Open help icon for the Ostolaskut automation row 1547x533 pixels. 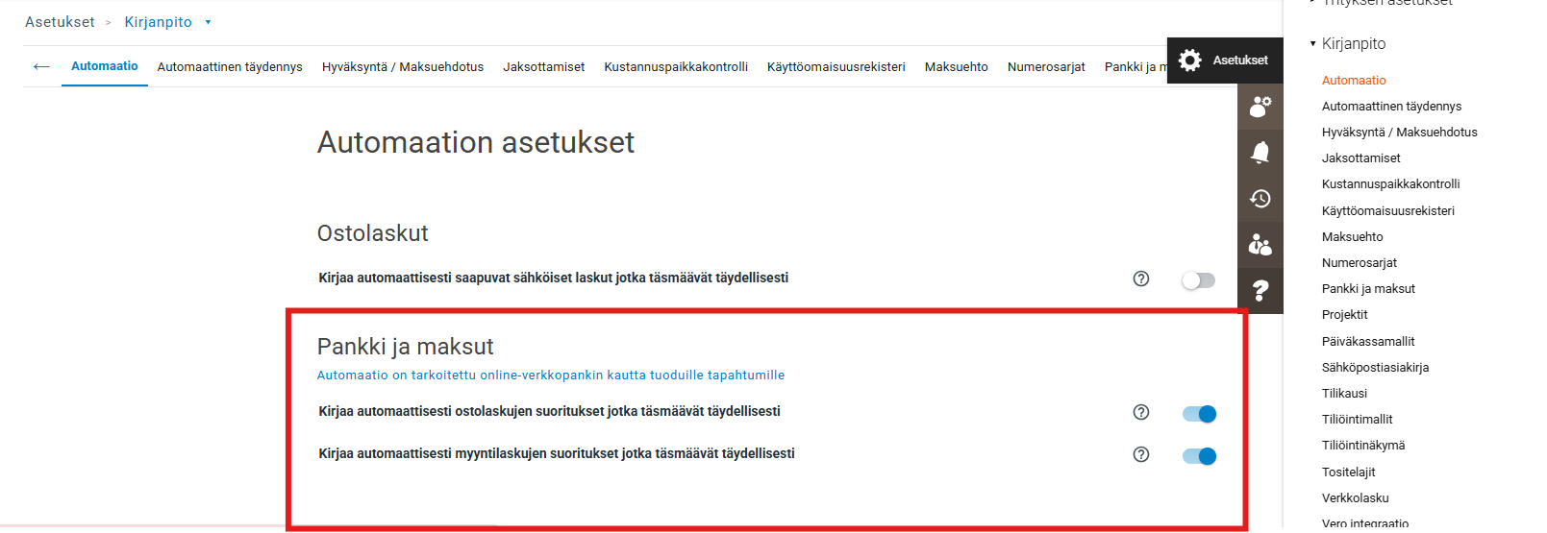(x=1141, y=279)
